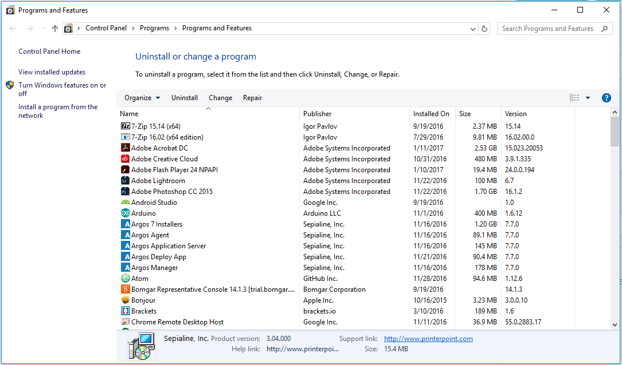Select the Bonjour package icon
Image resolution: width=622 pixels, height=365 pixels.
point(125,300)
